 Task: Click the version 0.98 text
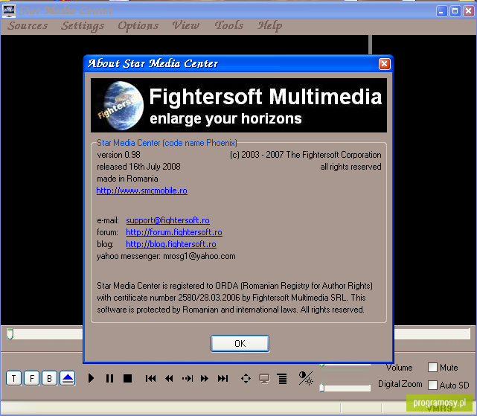pos(118,155)
